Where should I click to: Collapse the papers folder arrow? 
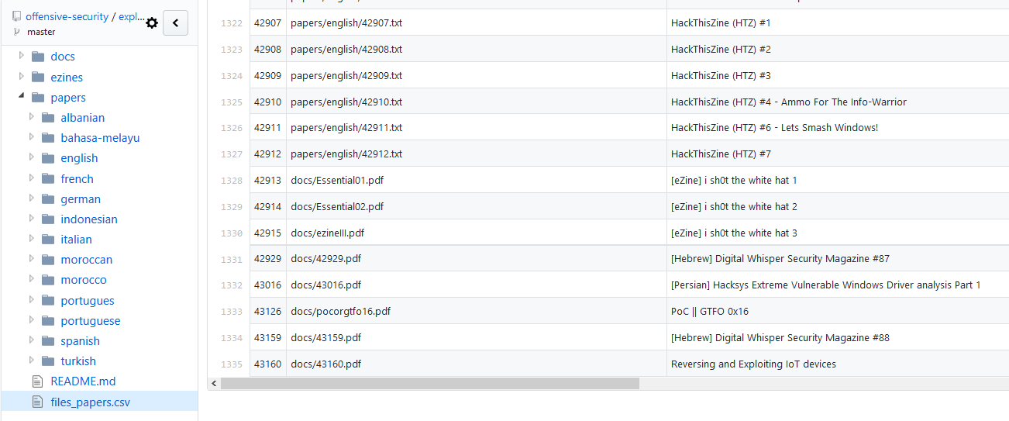[x=22, y=97]
